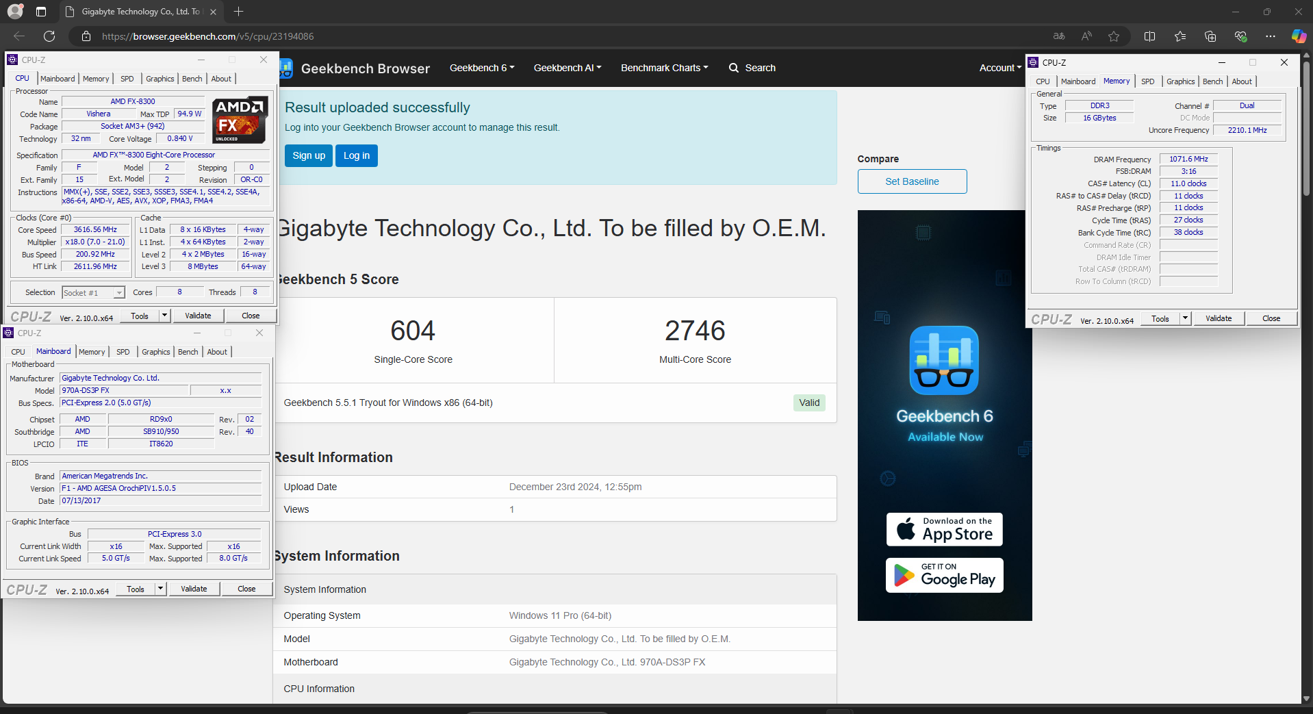1313x714 pixels.
Task: Click Close button in Mainboard CPU-Z window
Action: [246, 589]
